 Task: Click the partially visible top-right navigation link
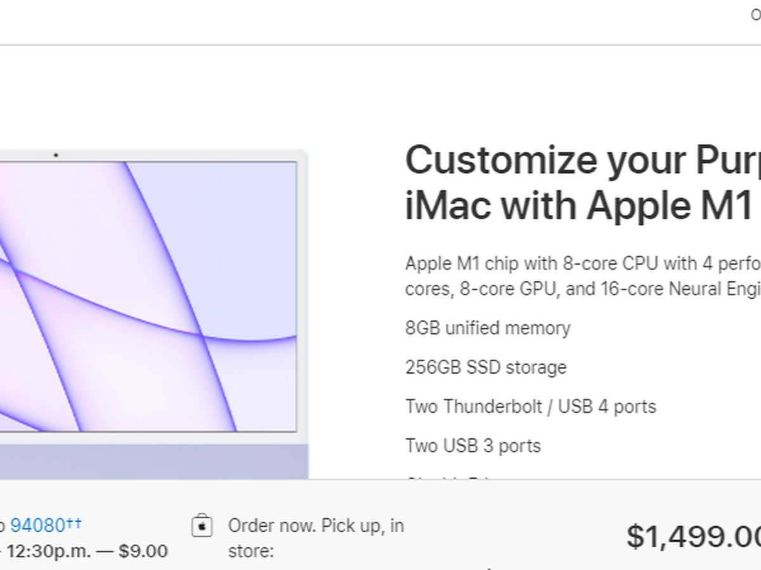click(755, 14)
